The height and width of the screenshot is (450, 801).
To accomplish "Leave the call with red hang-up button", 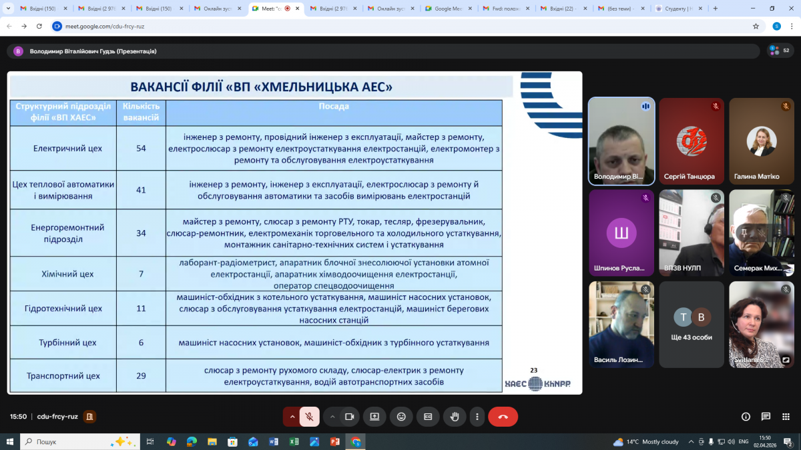I will coord(503,417).
